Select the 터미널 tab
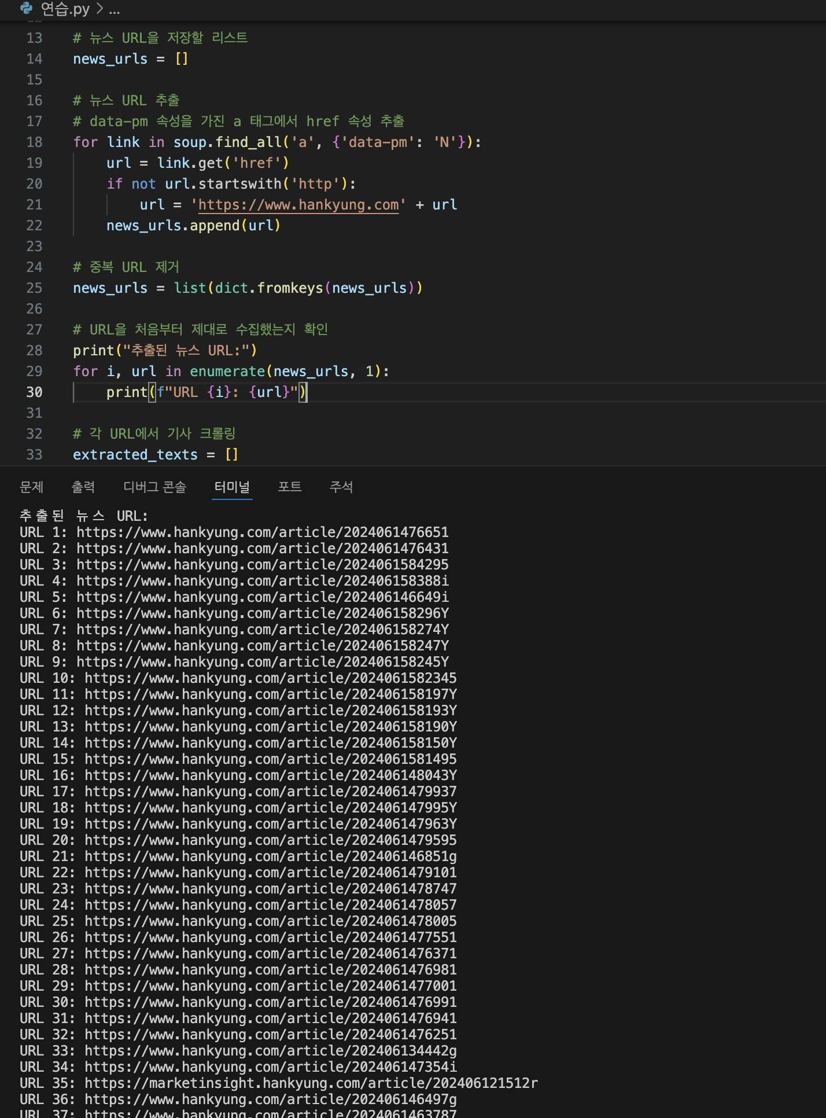 (232, 487)
